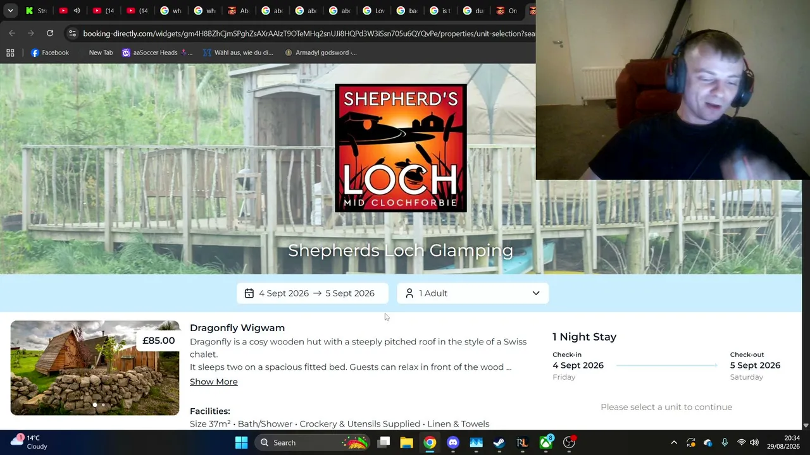Open the Armadyl godsword bookmark
This screenshot has height=455, width=810.
pyautogui.click(x=321, y=52)
